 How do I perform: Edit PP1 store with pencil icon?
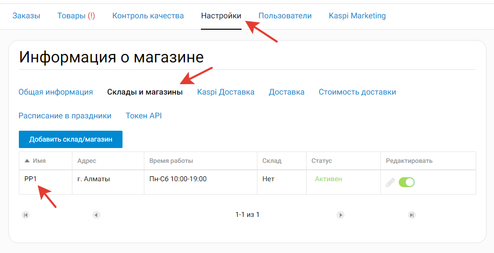[x=390, y=182]
